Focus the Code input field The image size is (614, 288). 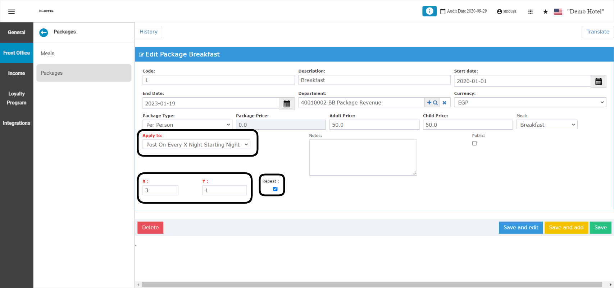pos(219,80)
